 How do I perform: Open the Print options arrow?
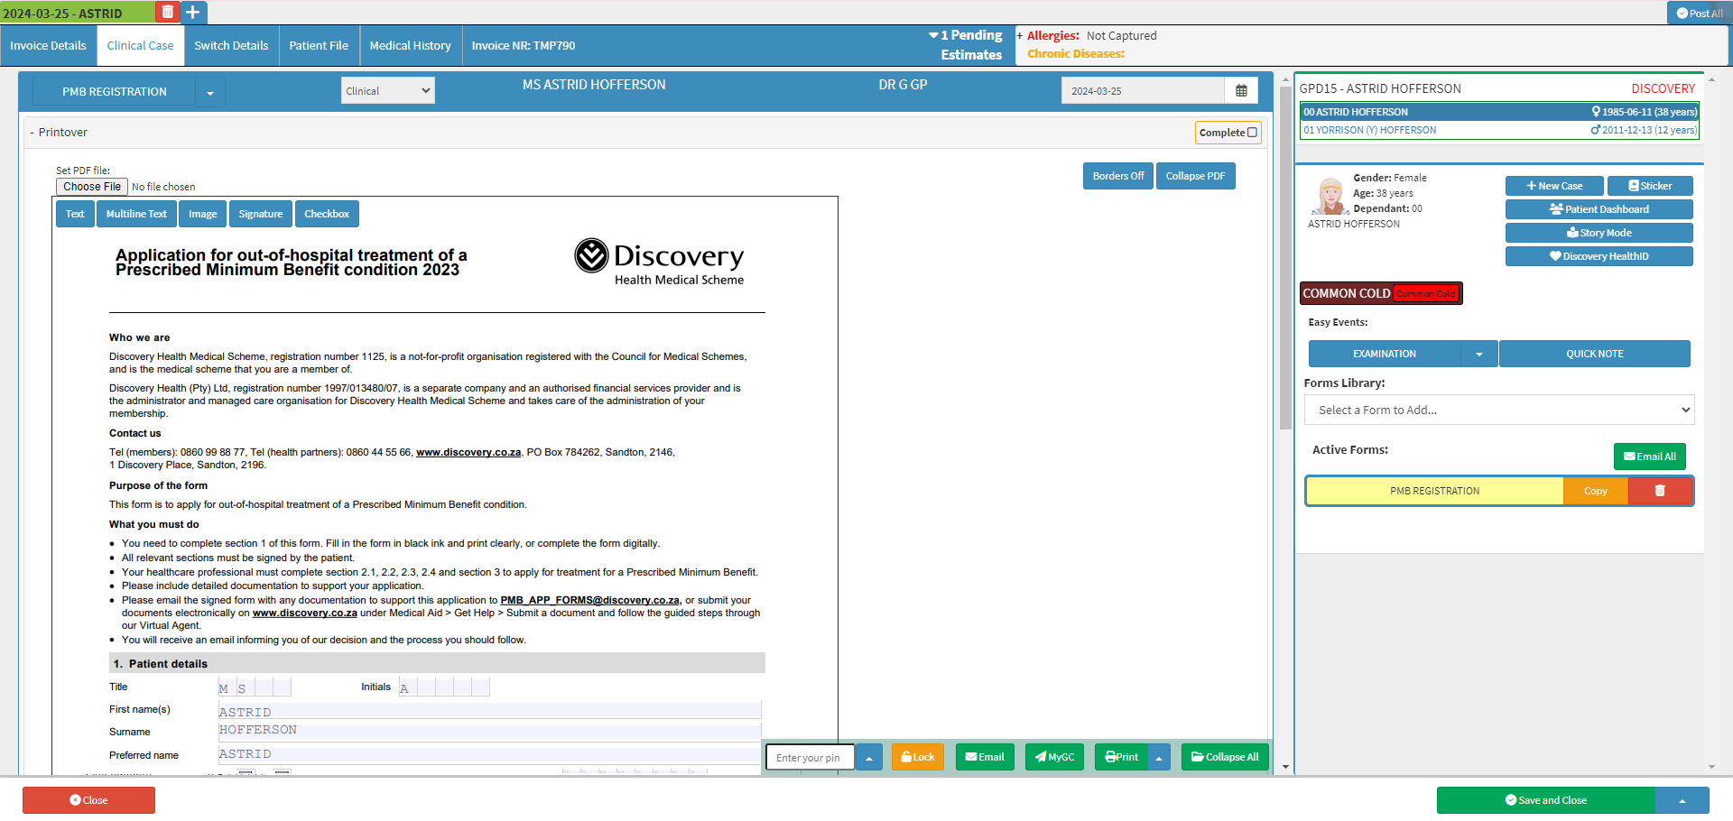pyautogui.click(x=1159, y=757)
